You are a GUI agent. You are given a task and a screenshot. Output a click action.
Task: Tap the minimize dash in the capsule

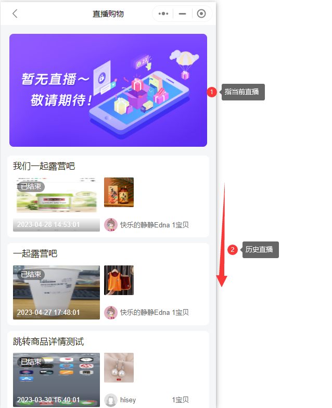(x=182, y=14)
